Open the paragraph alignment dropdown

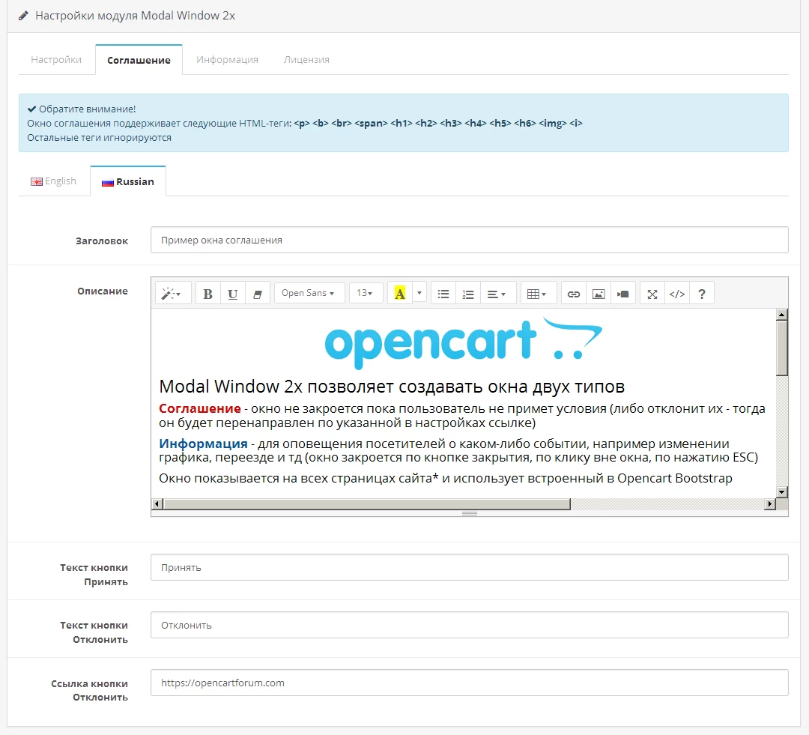coord(498,294)
